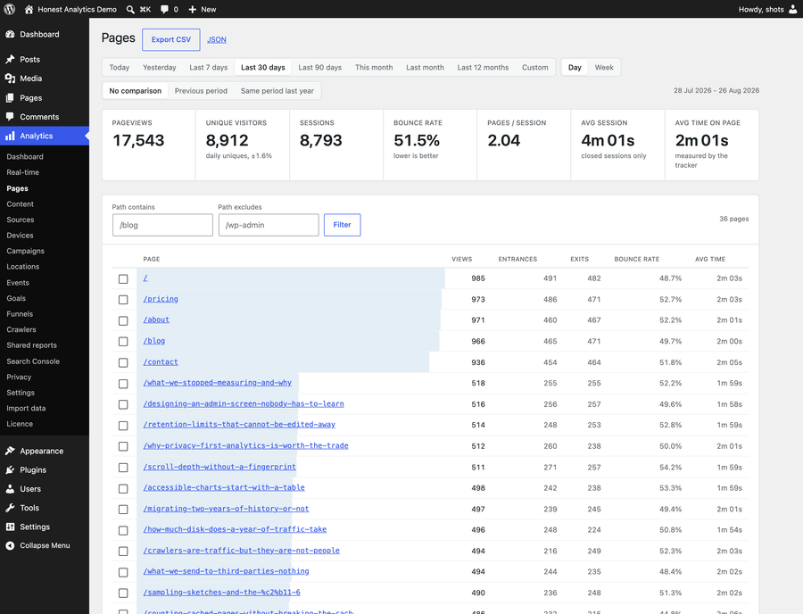
Task: Open the JSON export link
Action: click(217, 39)
